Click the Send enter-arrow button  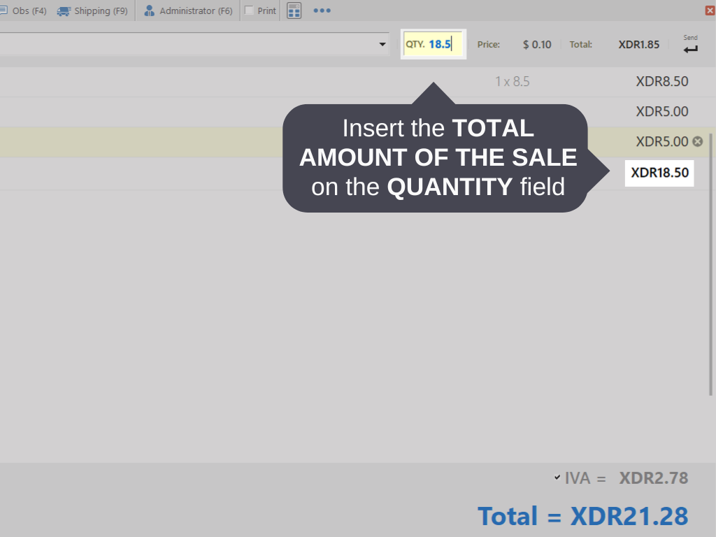click(x=690, y=45)
